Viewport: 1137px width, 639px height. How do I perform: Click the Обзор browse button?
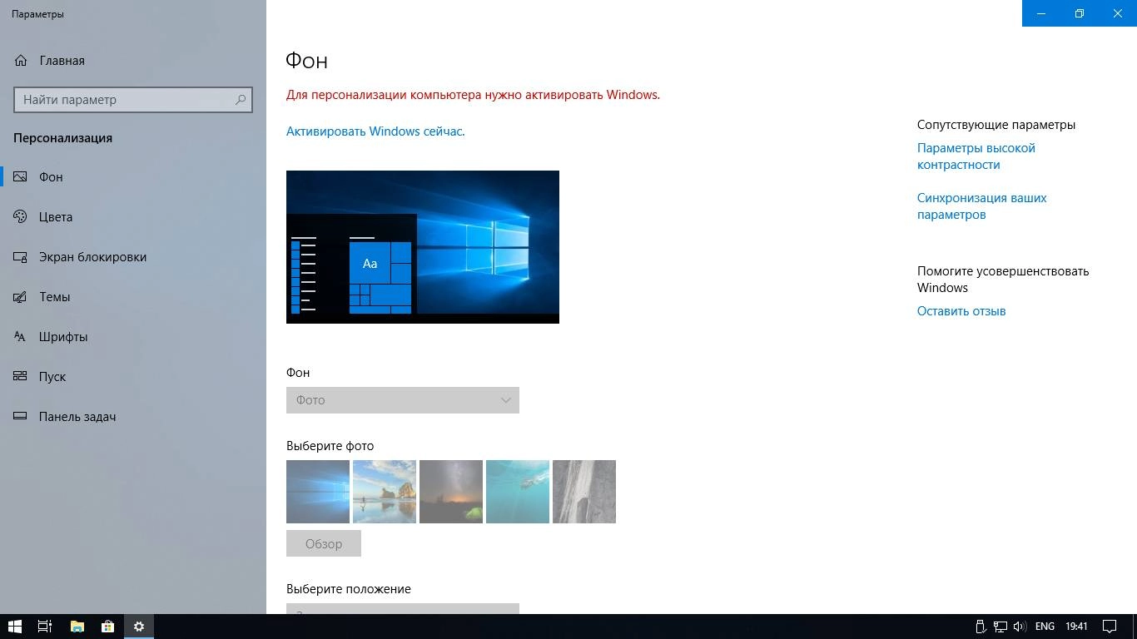(324, 543)
